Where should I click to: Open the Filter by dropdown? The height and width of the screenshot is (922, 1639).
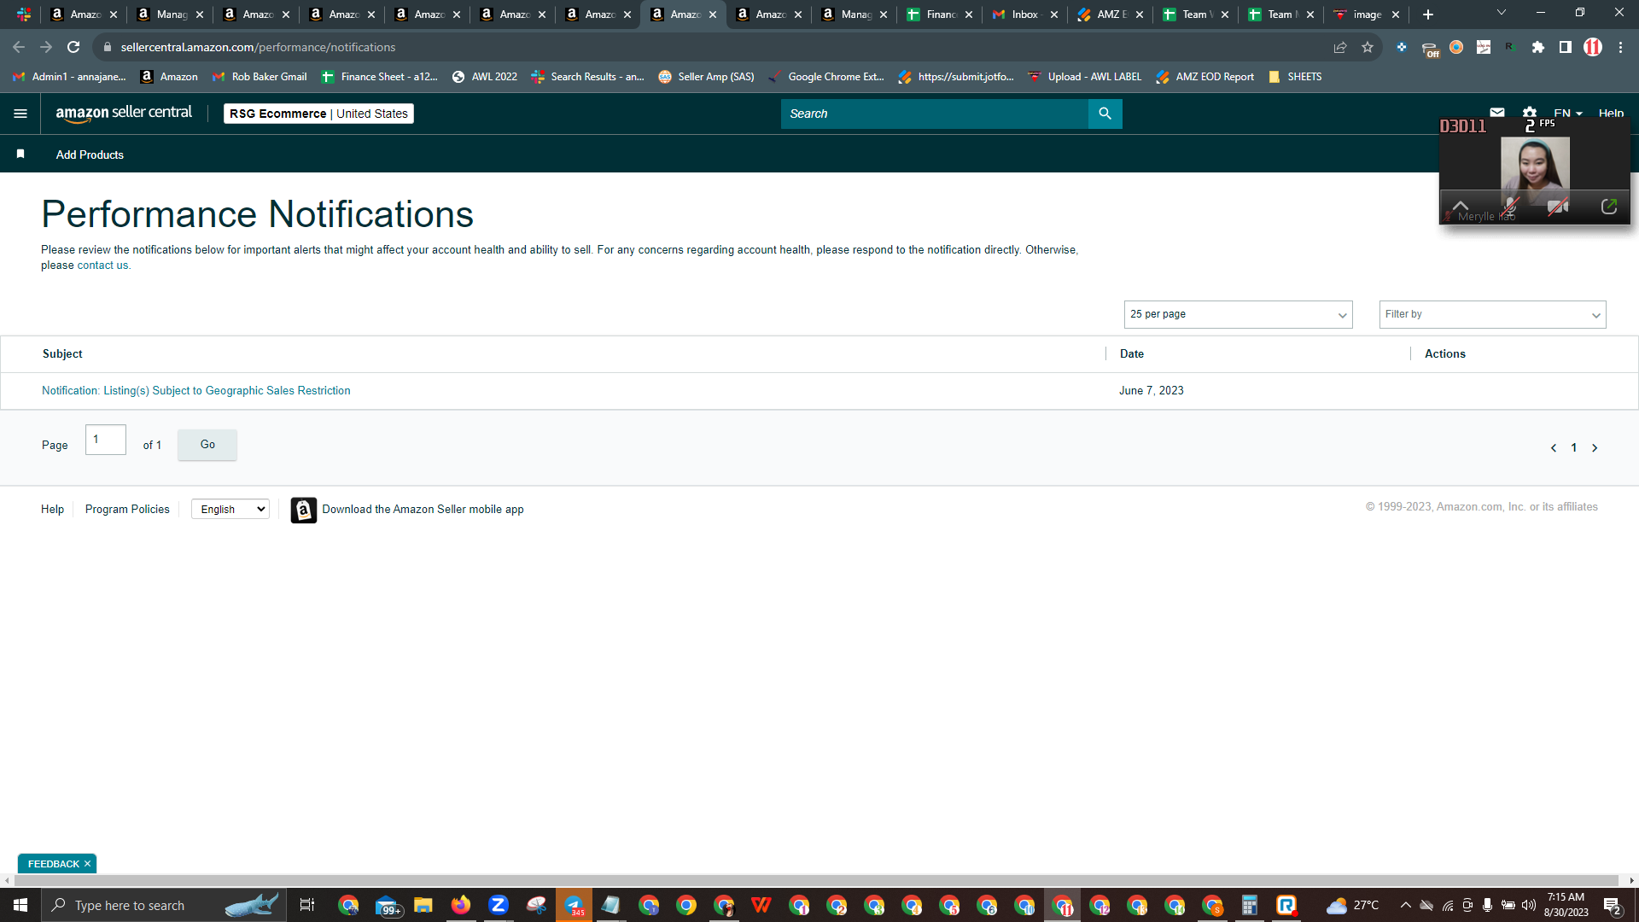point(1492,314)
